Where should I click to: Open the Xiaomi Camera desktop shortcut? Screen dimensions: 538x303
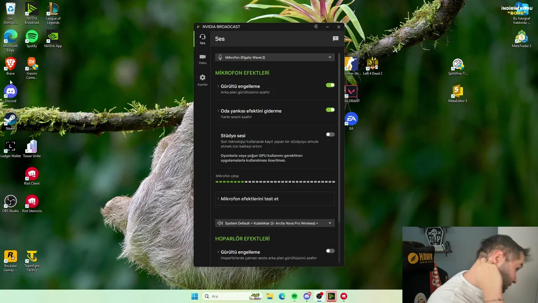32,69
